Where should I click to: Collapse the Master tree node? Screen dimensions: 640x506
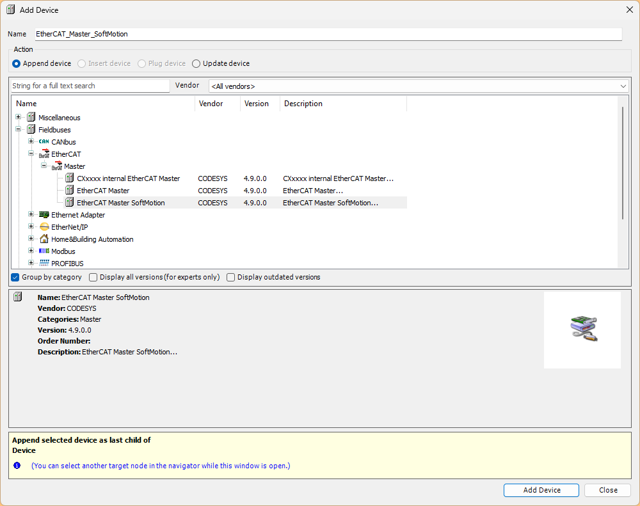[x=44, y=166]
